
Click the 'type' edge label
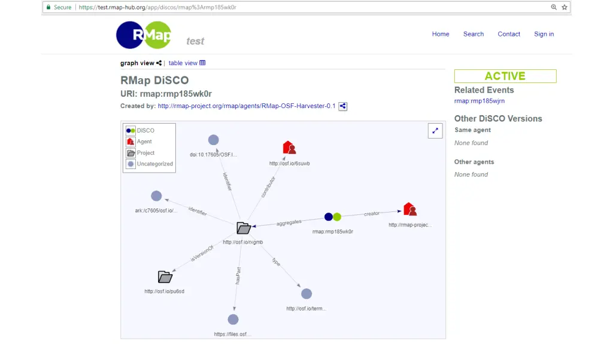(x=277, y=262)
